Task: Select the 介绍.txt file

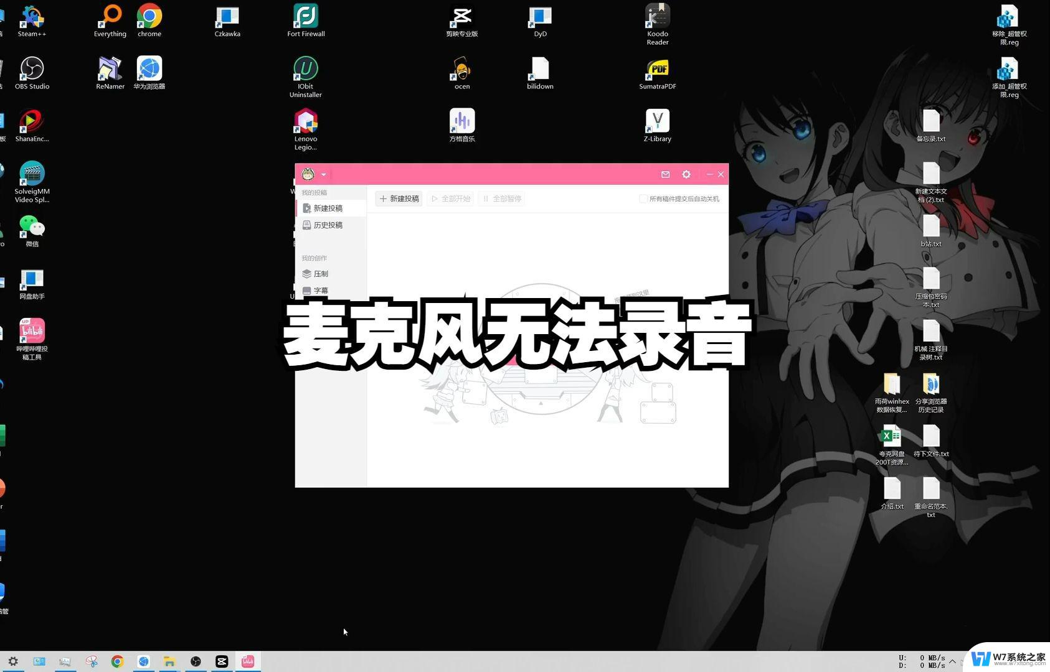Action: (892, 493)
